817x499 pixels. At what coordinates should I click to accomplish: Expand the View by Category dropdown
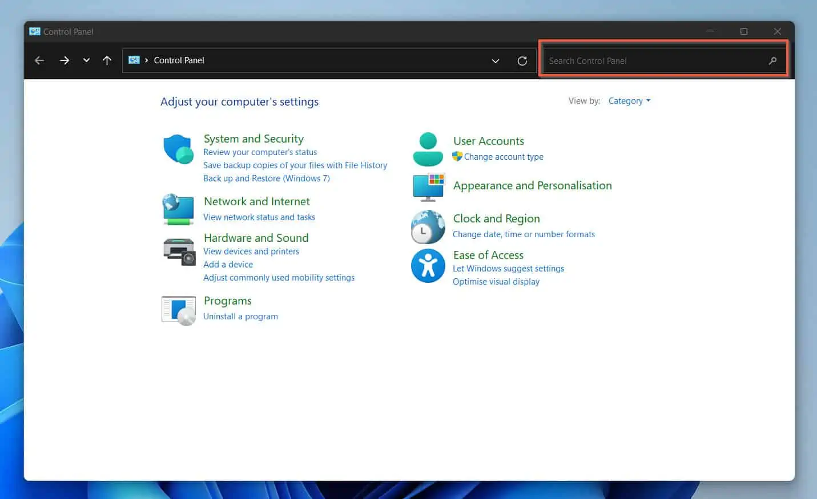pyautogui.click(x=629, y=101)
